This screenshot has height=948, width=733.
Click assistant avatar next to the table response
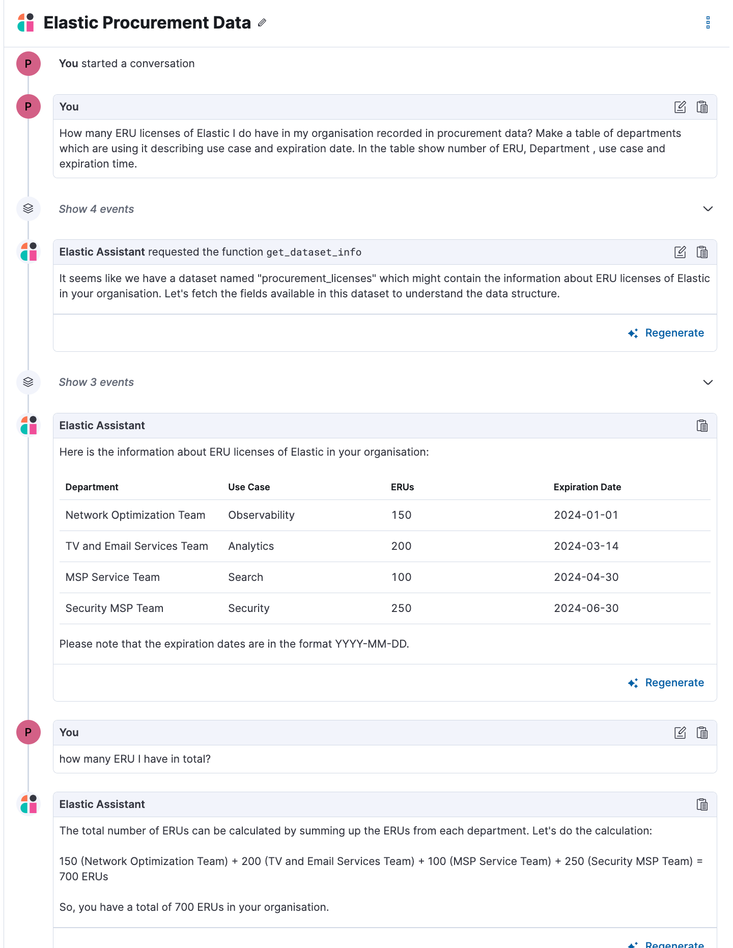[x=29, y=425]
